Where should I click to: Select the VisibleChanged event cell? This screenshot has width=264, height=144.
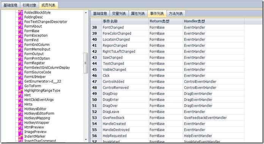coord(125,70)
